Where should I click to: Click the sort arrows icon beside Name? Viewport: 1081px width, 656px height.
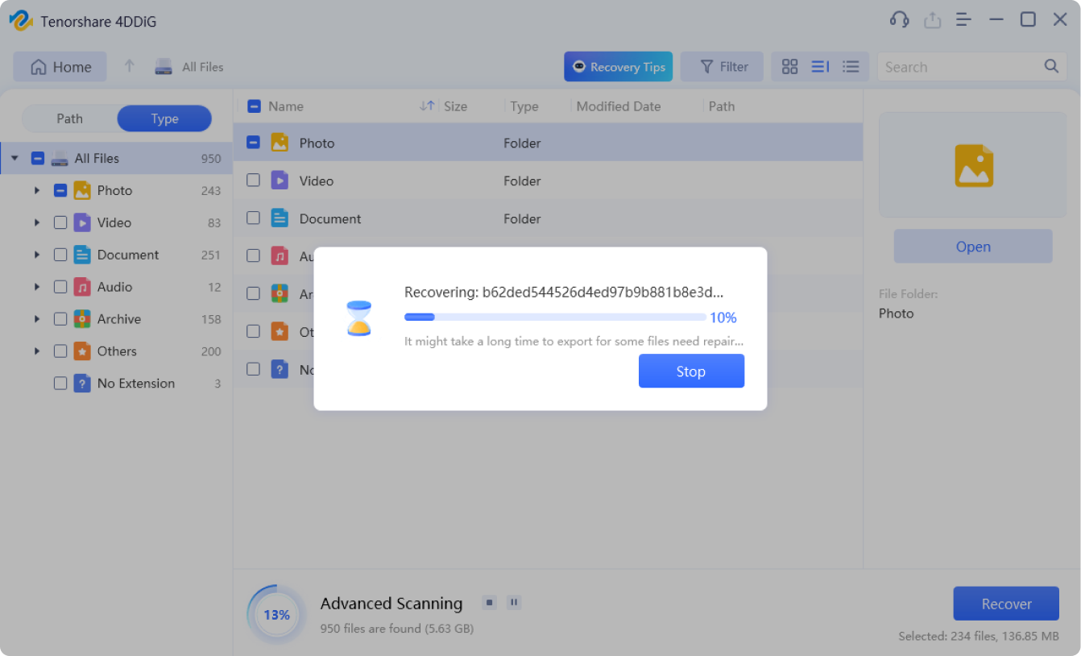tap(427, 106)
